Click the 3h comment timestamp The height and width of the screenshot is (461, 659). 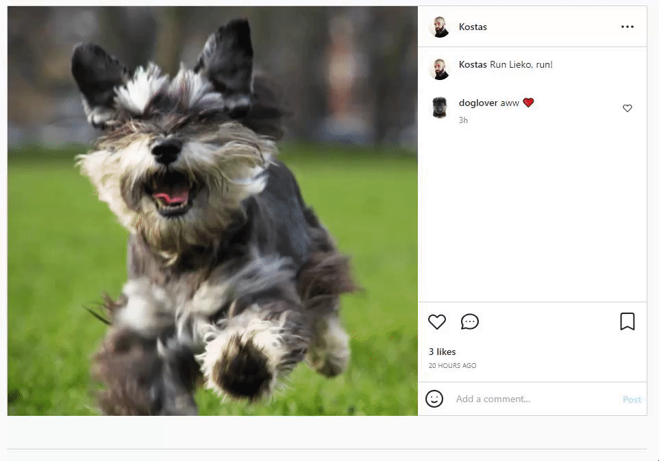[x=463, y=120]
